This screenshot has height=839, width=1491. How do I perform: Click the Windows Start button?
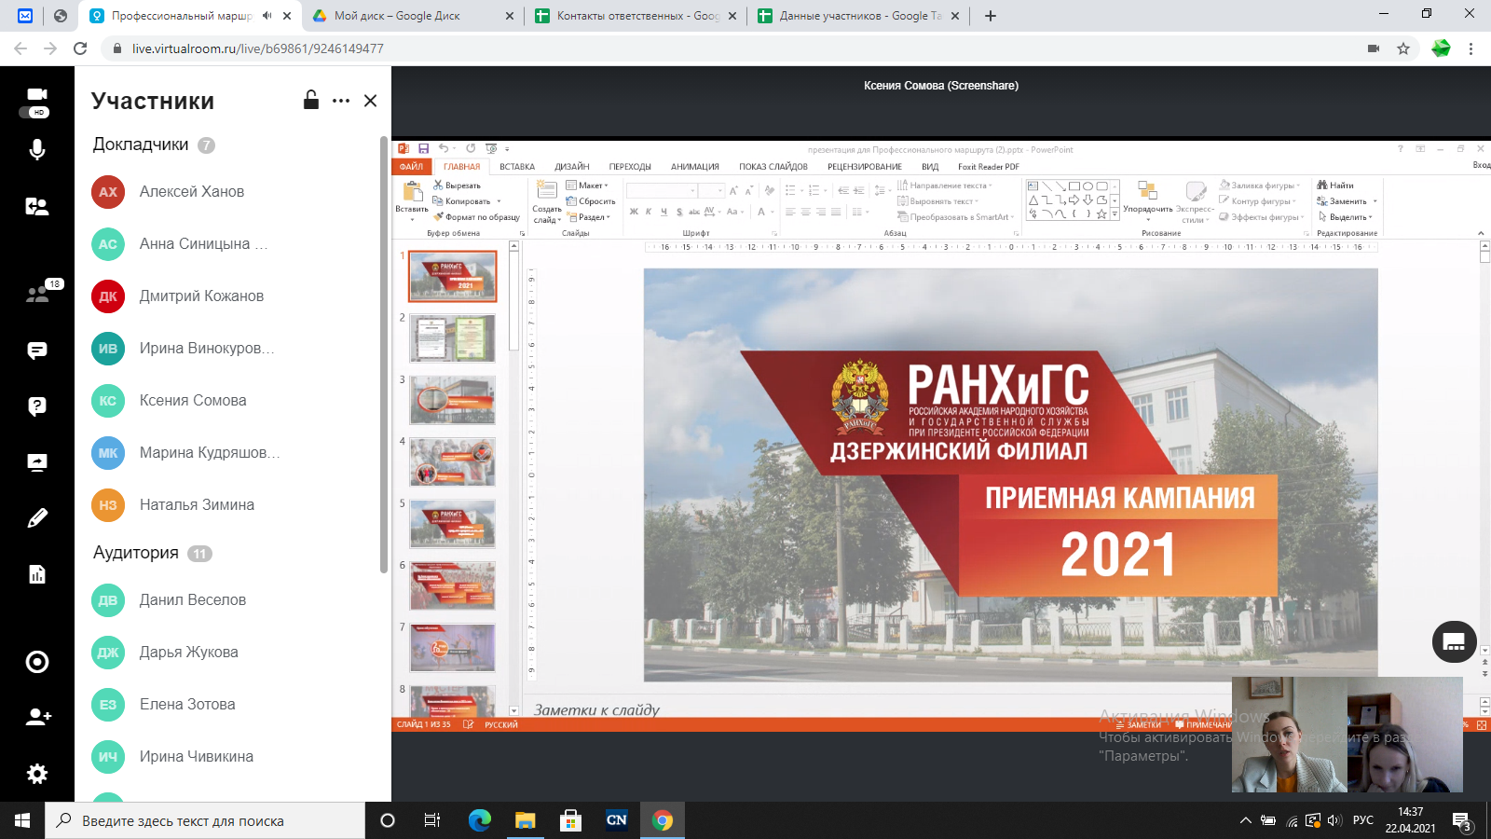pyautogui.click(x=22, y=820)
